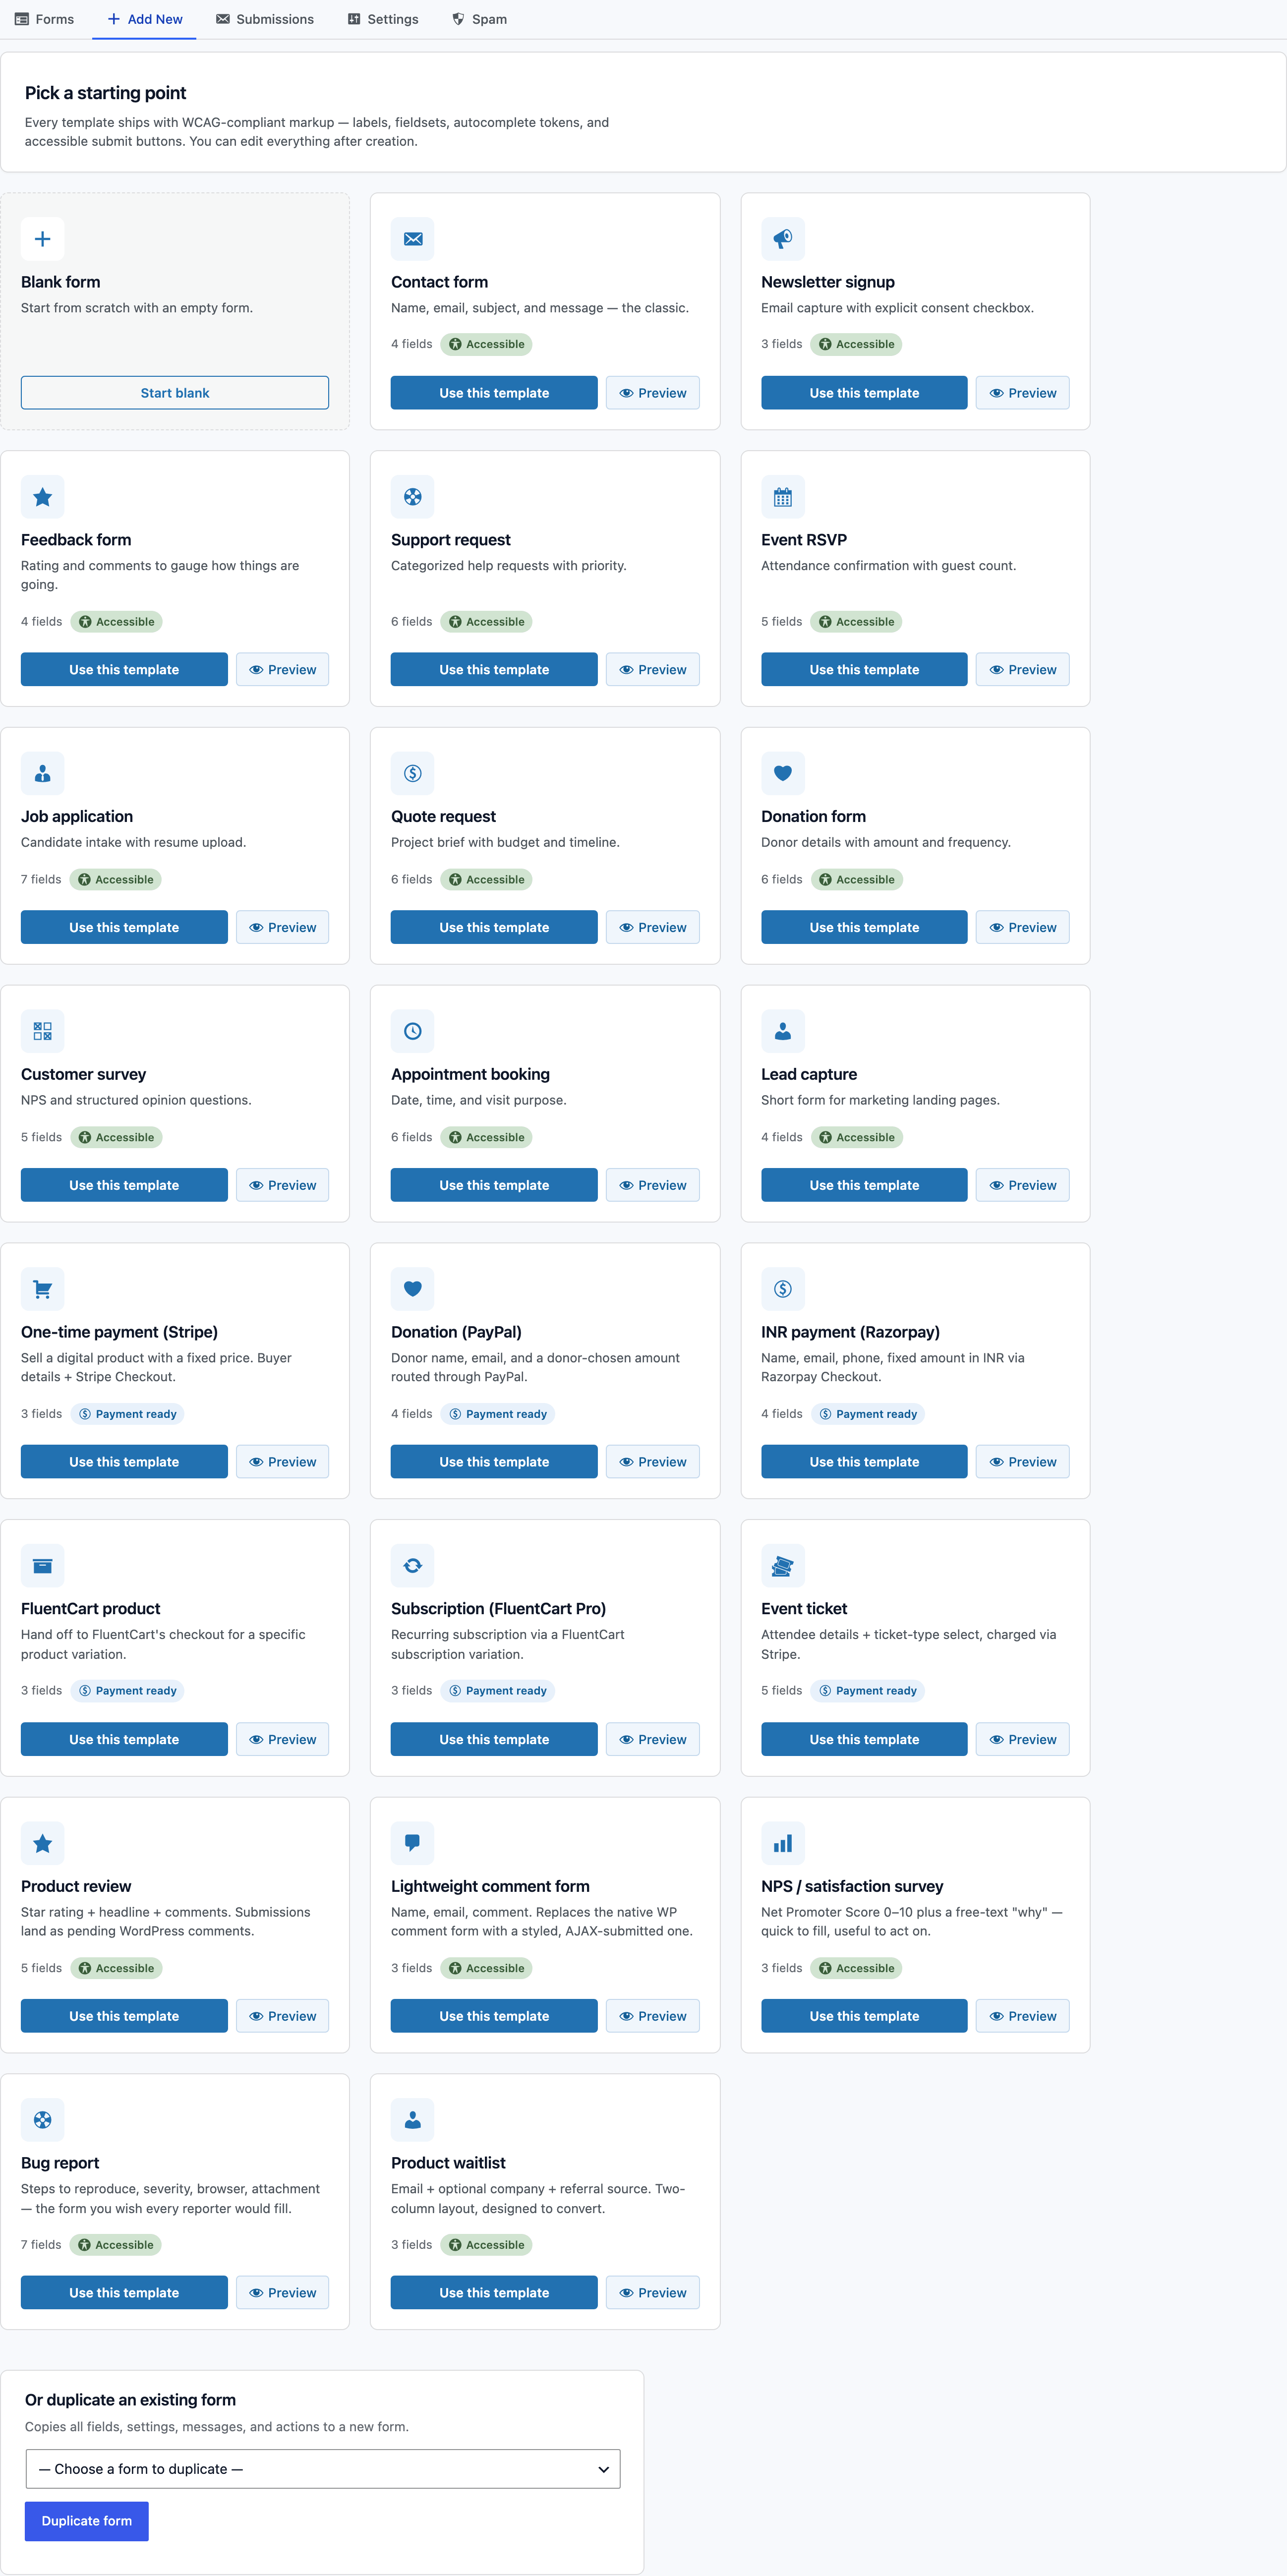
Task: Click the dollar icon on INR payment (Razorpay)
Action: point(782,1289)
